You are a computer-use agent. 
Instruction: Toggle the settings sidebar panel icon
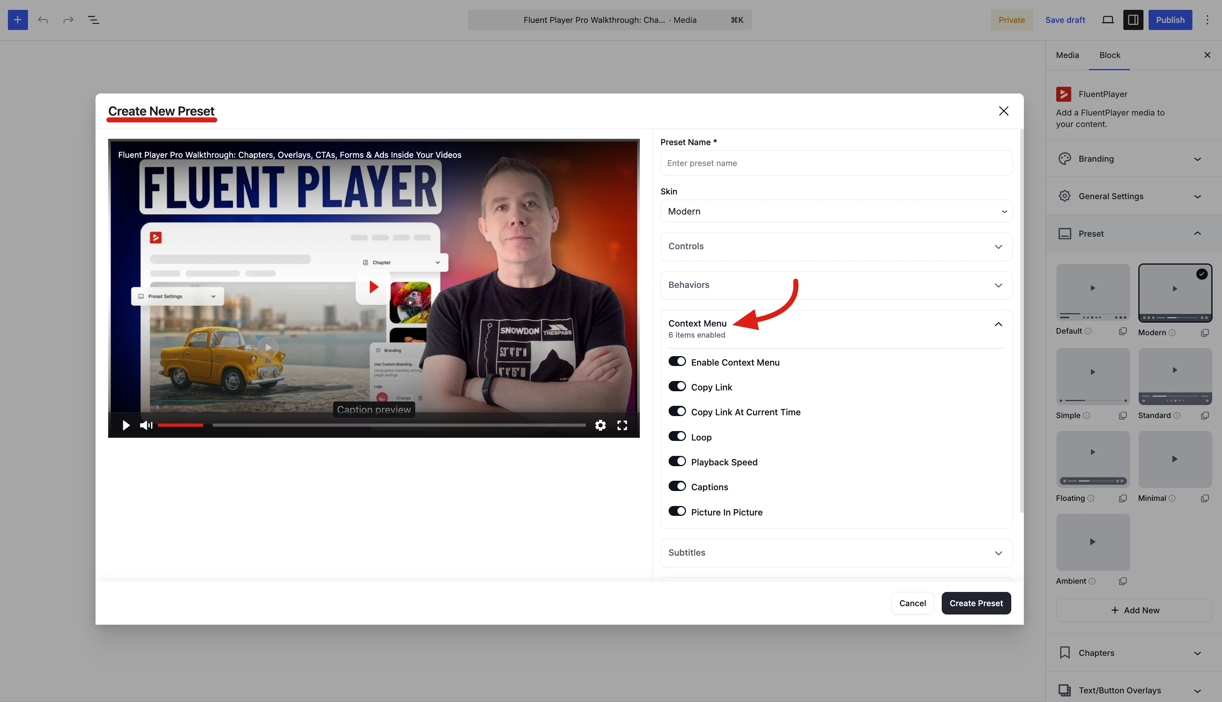click(1133, 20)
